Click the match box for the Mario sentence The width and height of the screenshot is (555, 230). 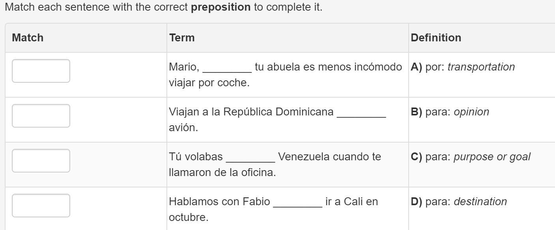[41, 71]
